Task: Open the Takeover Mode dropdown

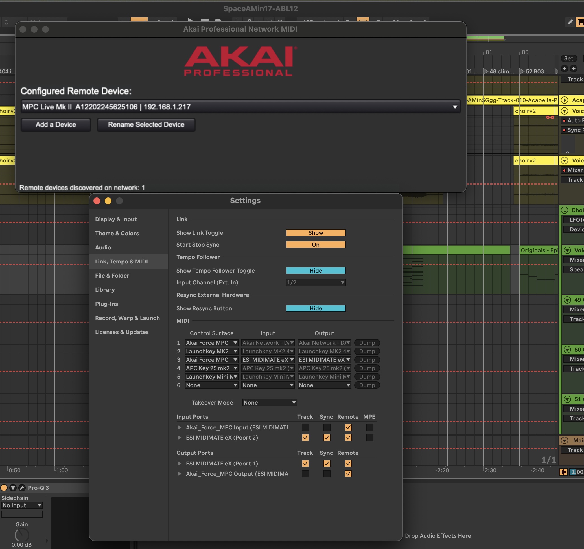Action: pyautogui.click(x=270, y=403)
